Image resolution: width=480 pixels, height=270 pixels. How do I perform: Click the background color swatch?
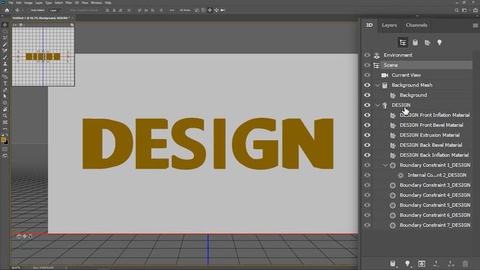7,142
